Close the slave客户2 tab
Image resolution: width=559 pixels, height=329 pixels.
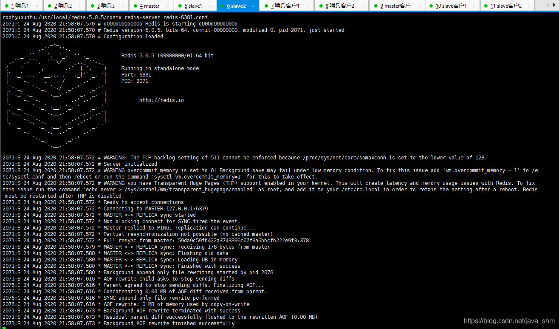pos(530,6)
